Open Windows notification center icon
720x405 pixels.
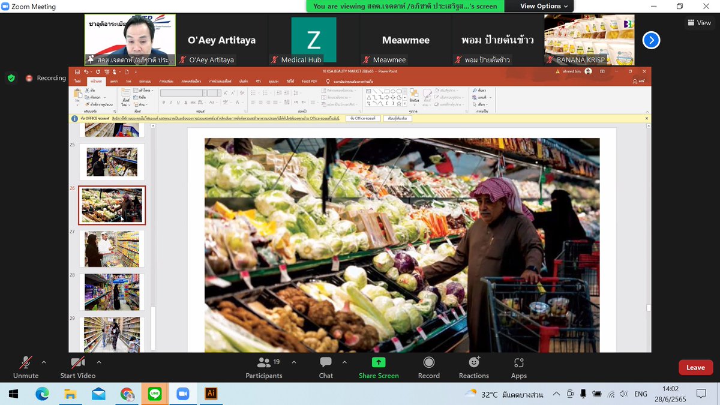coord(701,394)
